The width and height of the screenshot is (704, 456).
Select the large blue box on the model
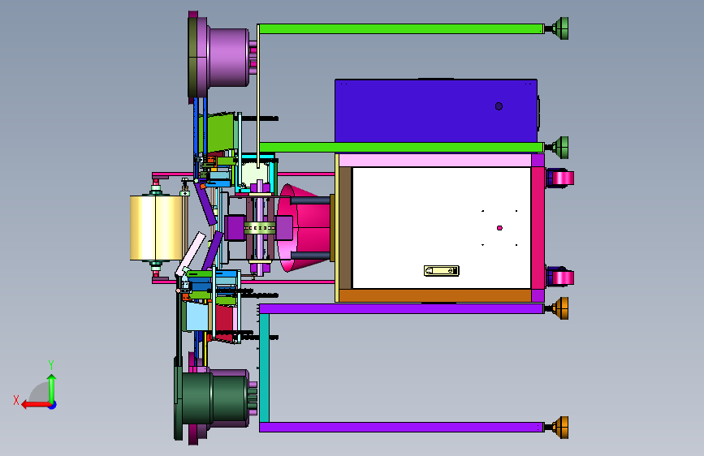pos(436,110)
